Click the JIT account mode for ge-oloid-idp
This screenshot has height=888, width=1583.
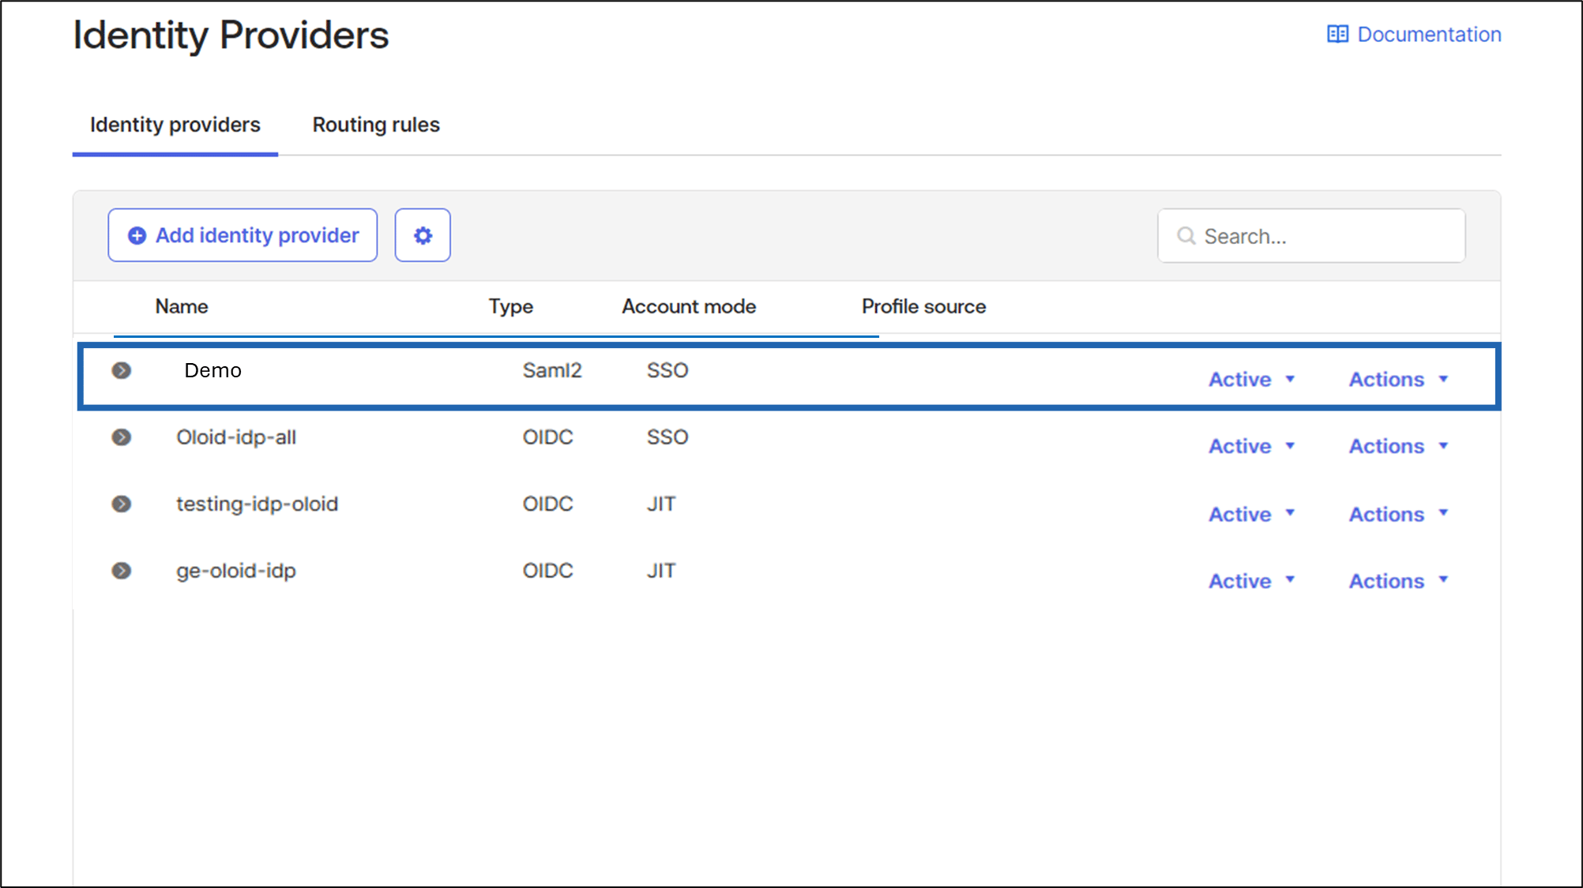(x=661, y=571)
